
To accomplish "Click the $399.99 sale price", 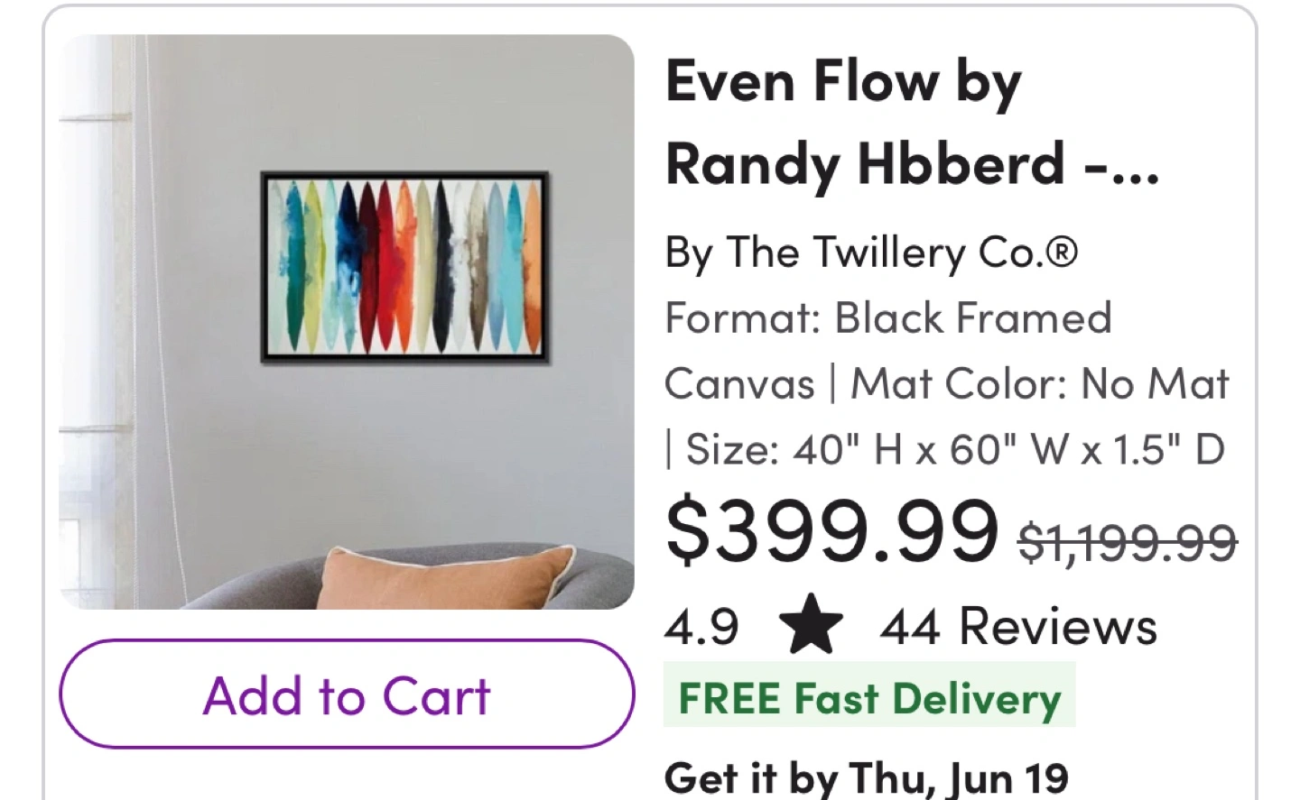I will (x=831, y=532).
